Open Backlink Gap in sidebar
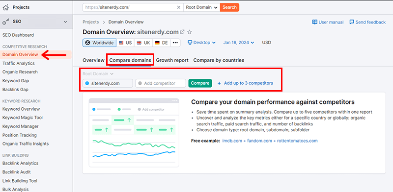 click(x=15, y=90)
